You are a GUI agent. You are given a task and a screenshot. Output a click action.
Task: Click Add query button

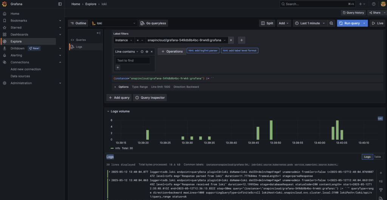pos(119,97)
